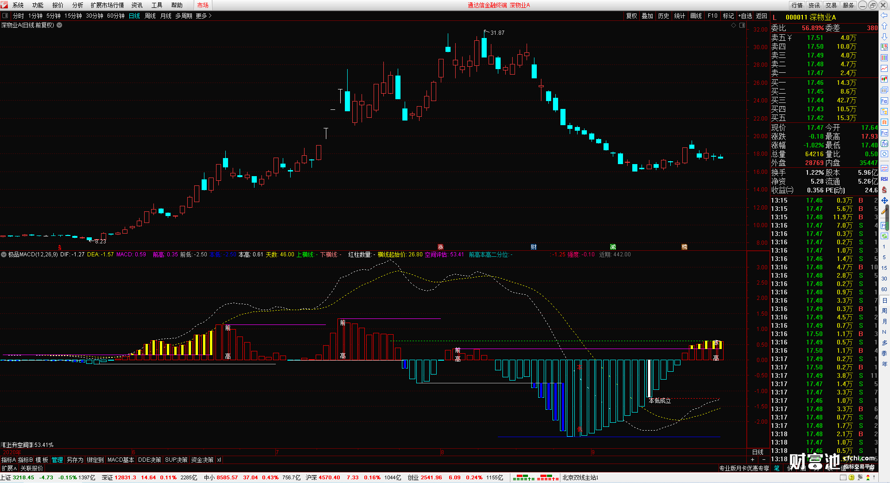The height and width of the screenshot is (483, 890).
Task: Click the 返回 button
Action: [762, 16]
